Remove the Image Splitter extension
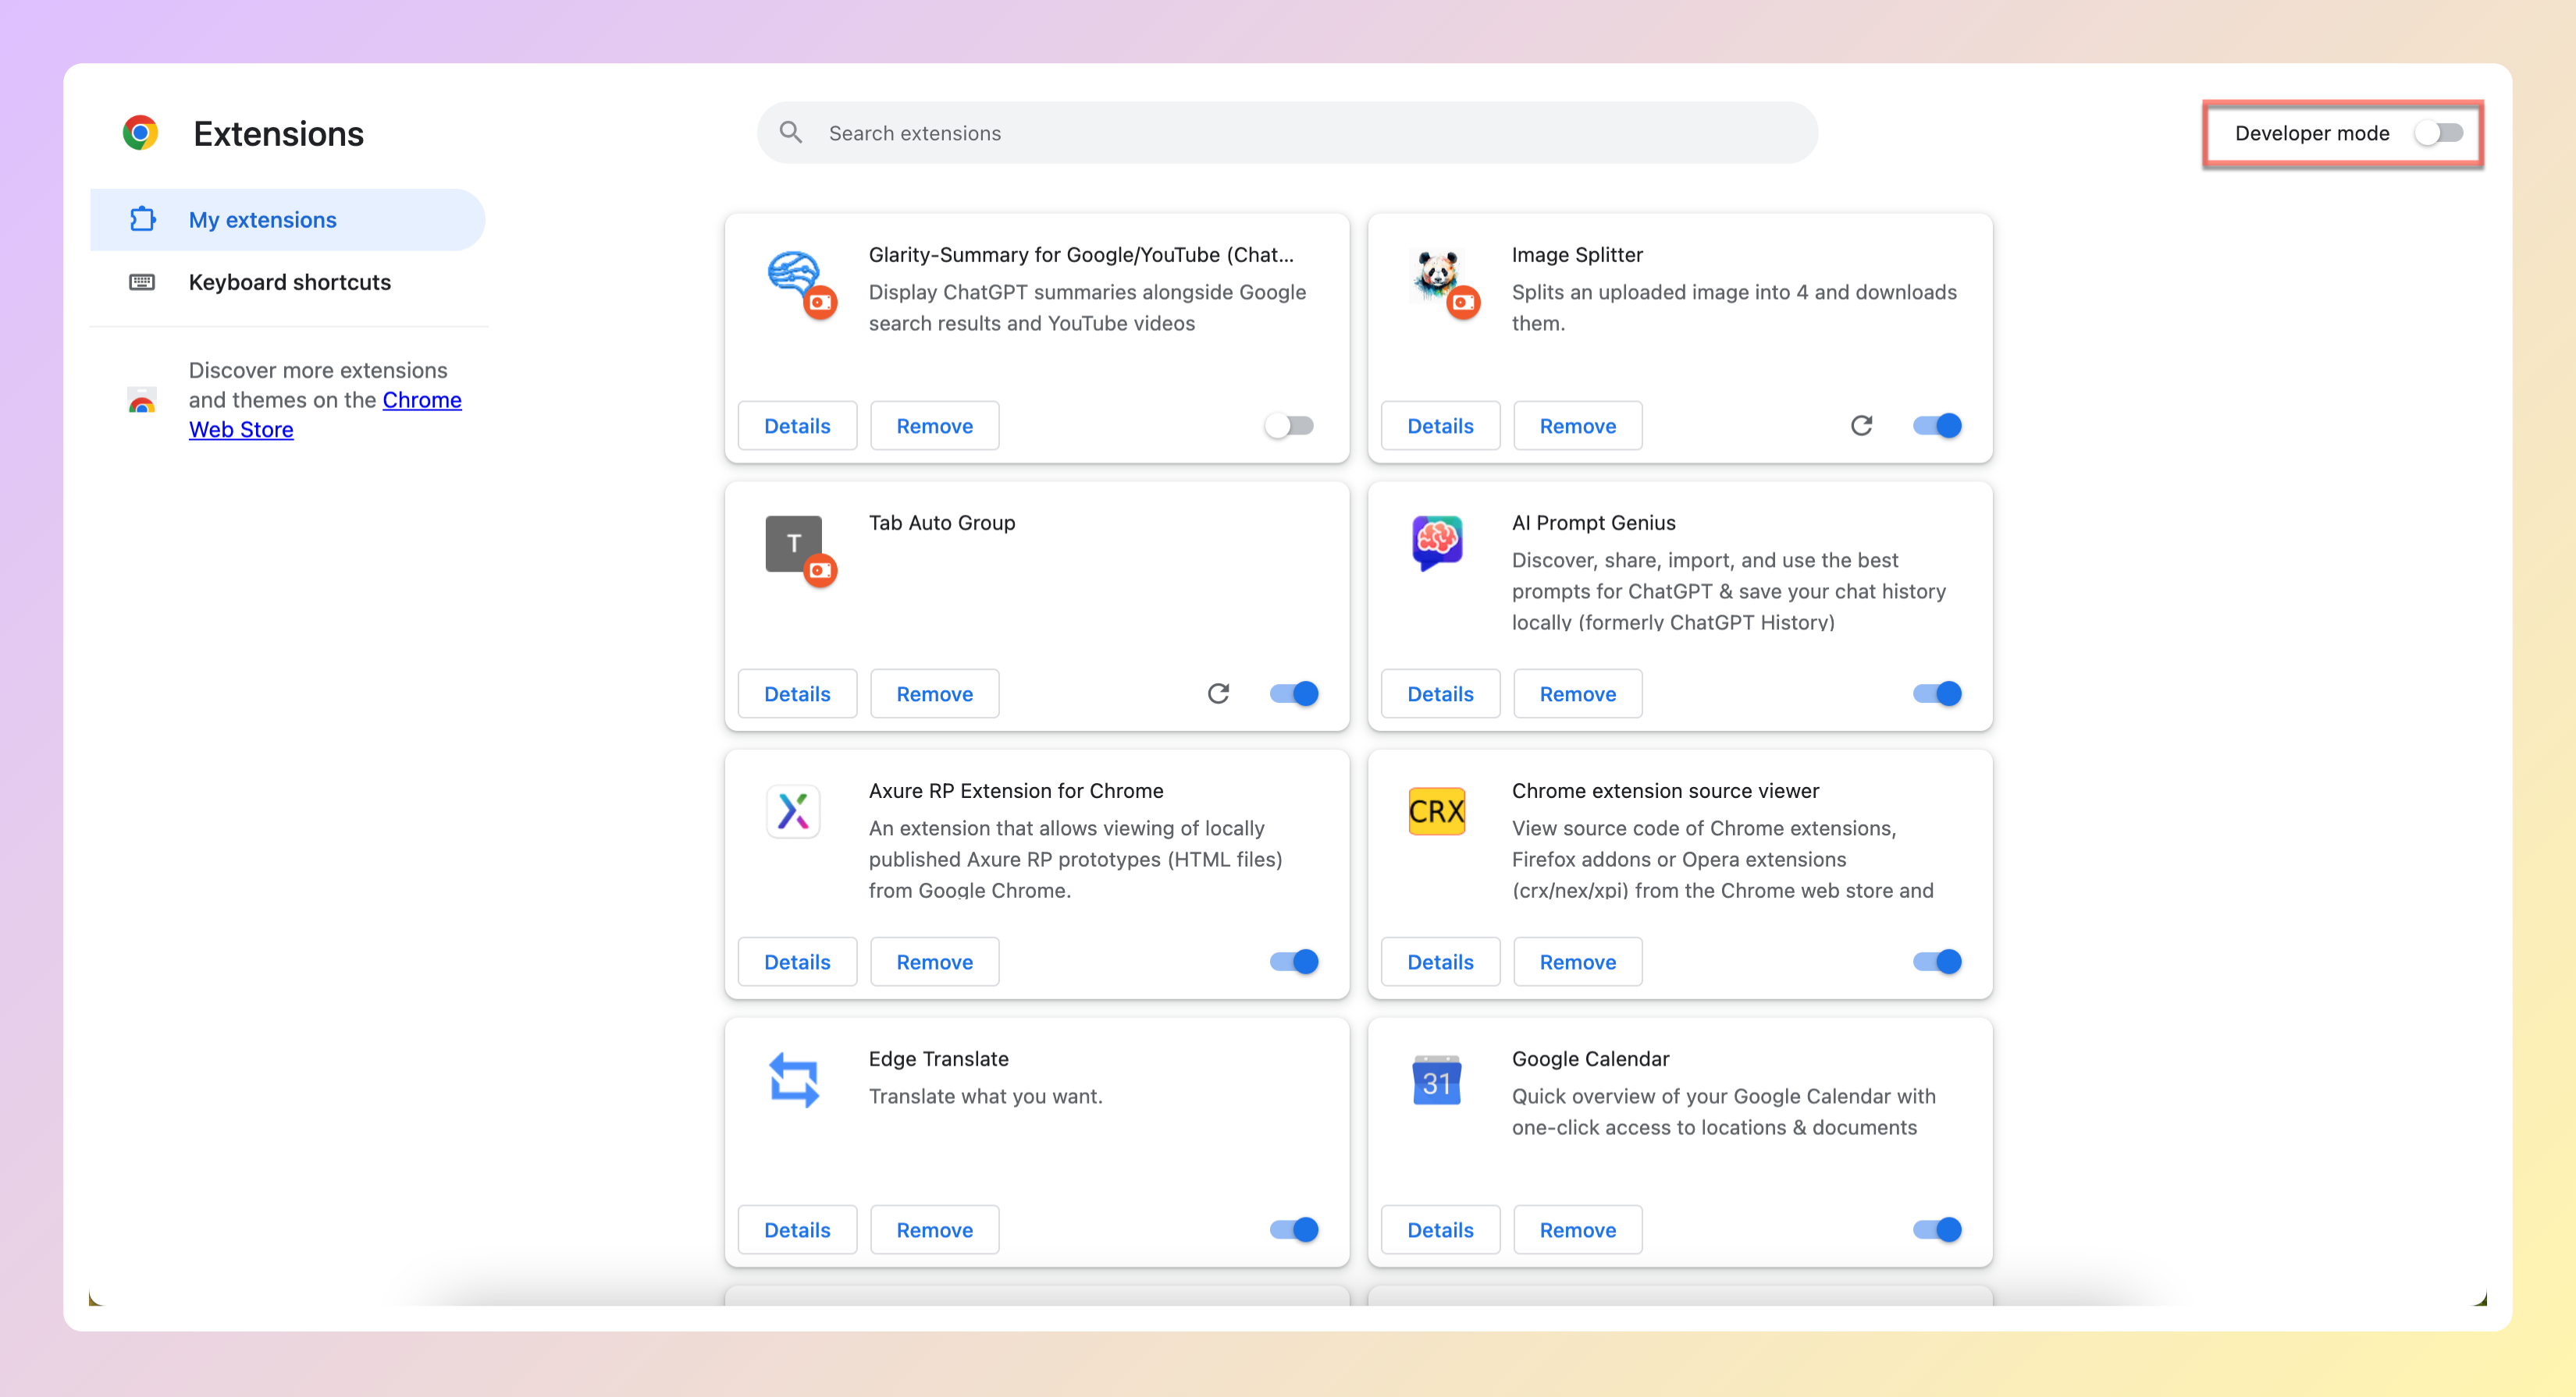This screenshot has width=2576, height=1397. pos(1577,426)
